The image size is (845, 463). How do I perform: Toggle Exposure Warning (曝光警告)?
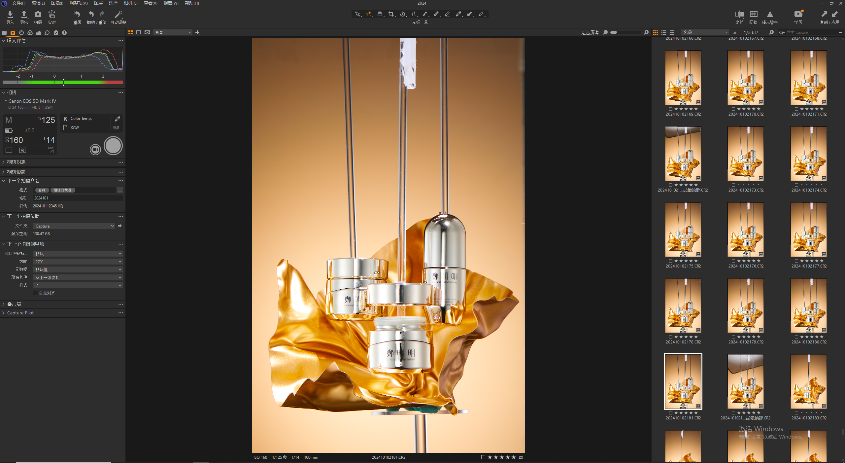pos(770,14)
